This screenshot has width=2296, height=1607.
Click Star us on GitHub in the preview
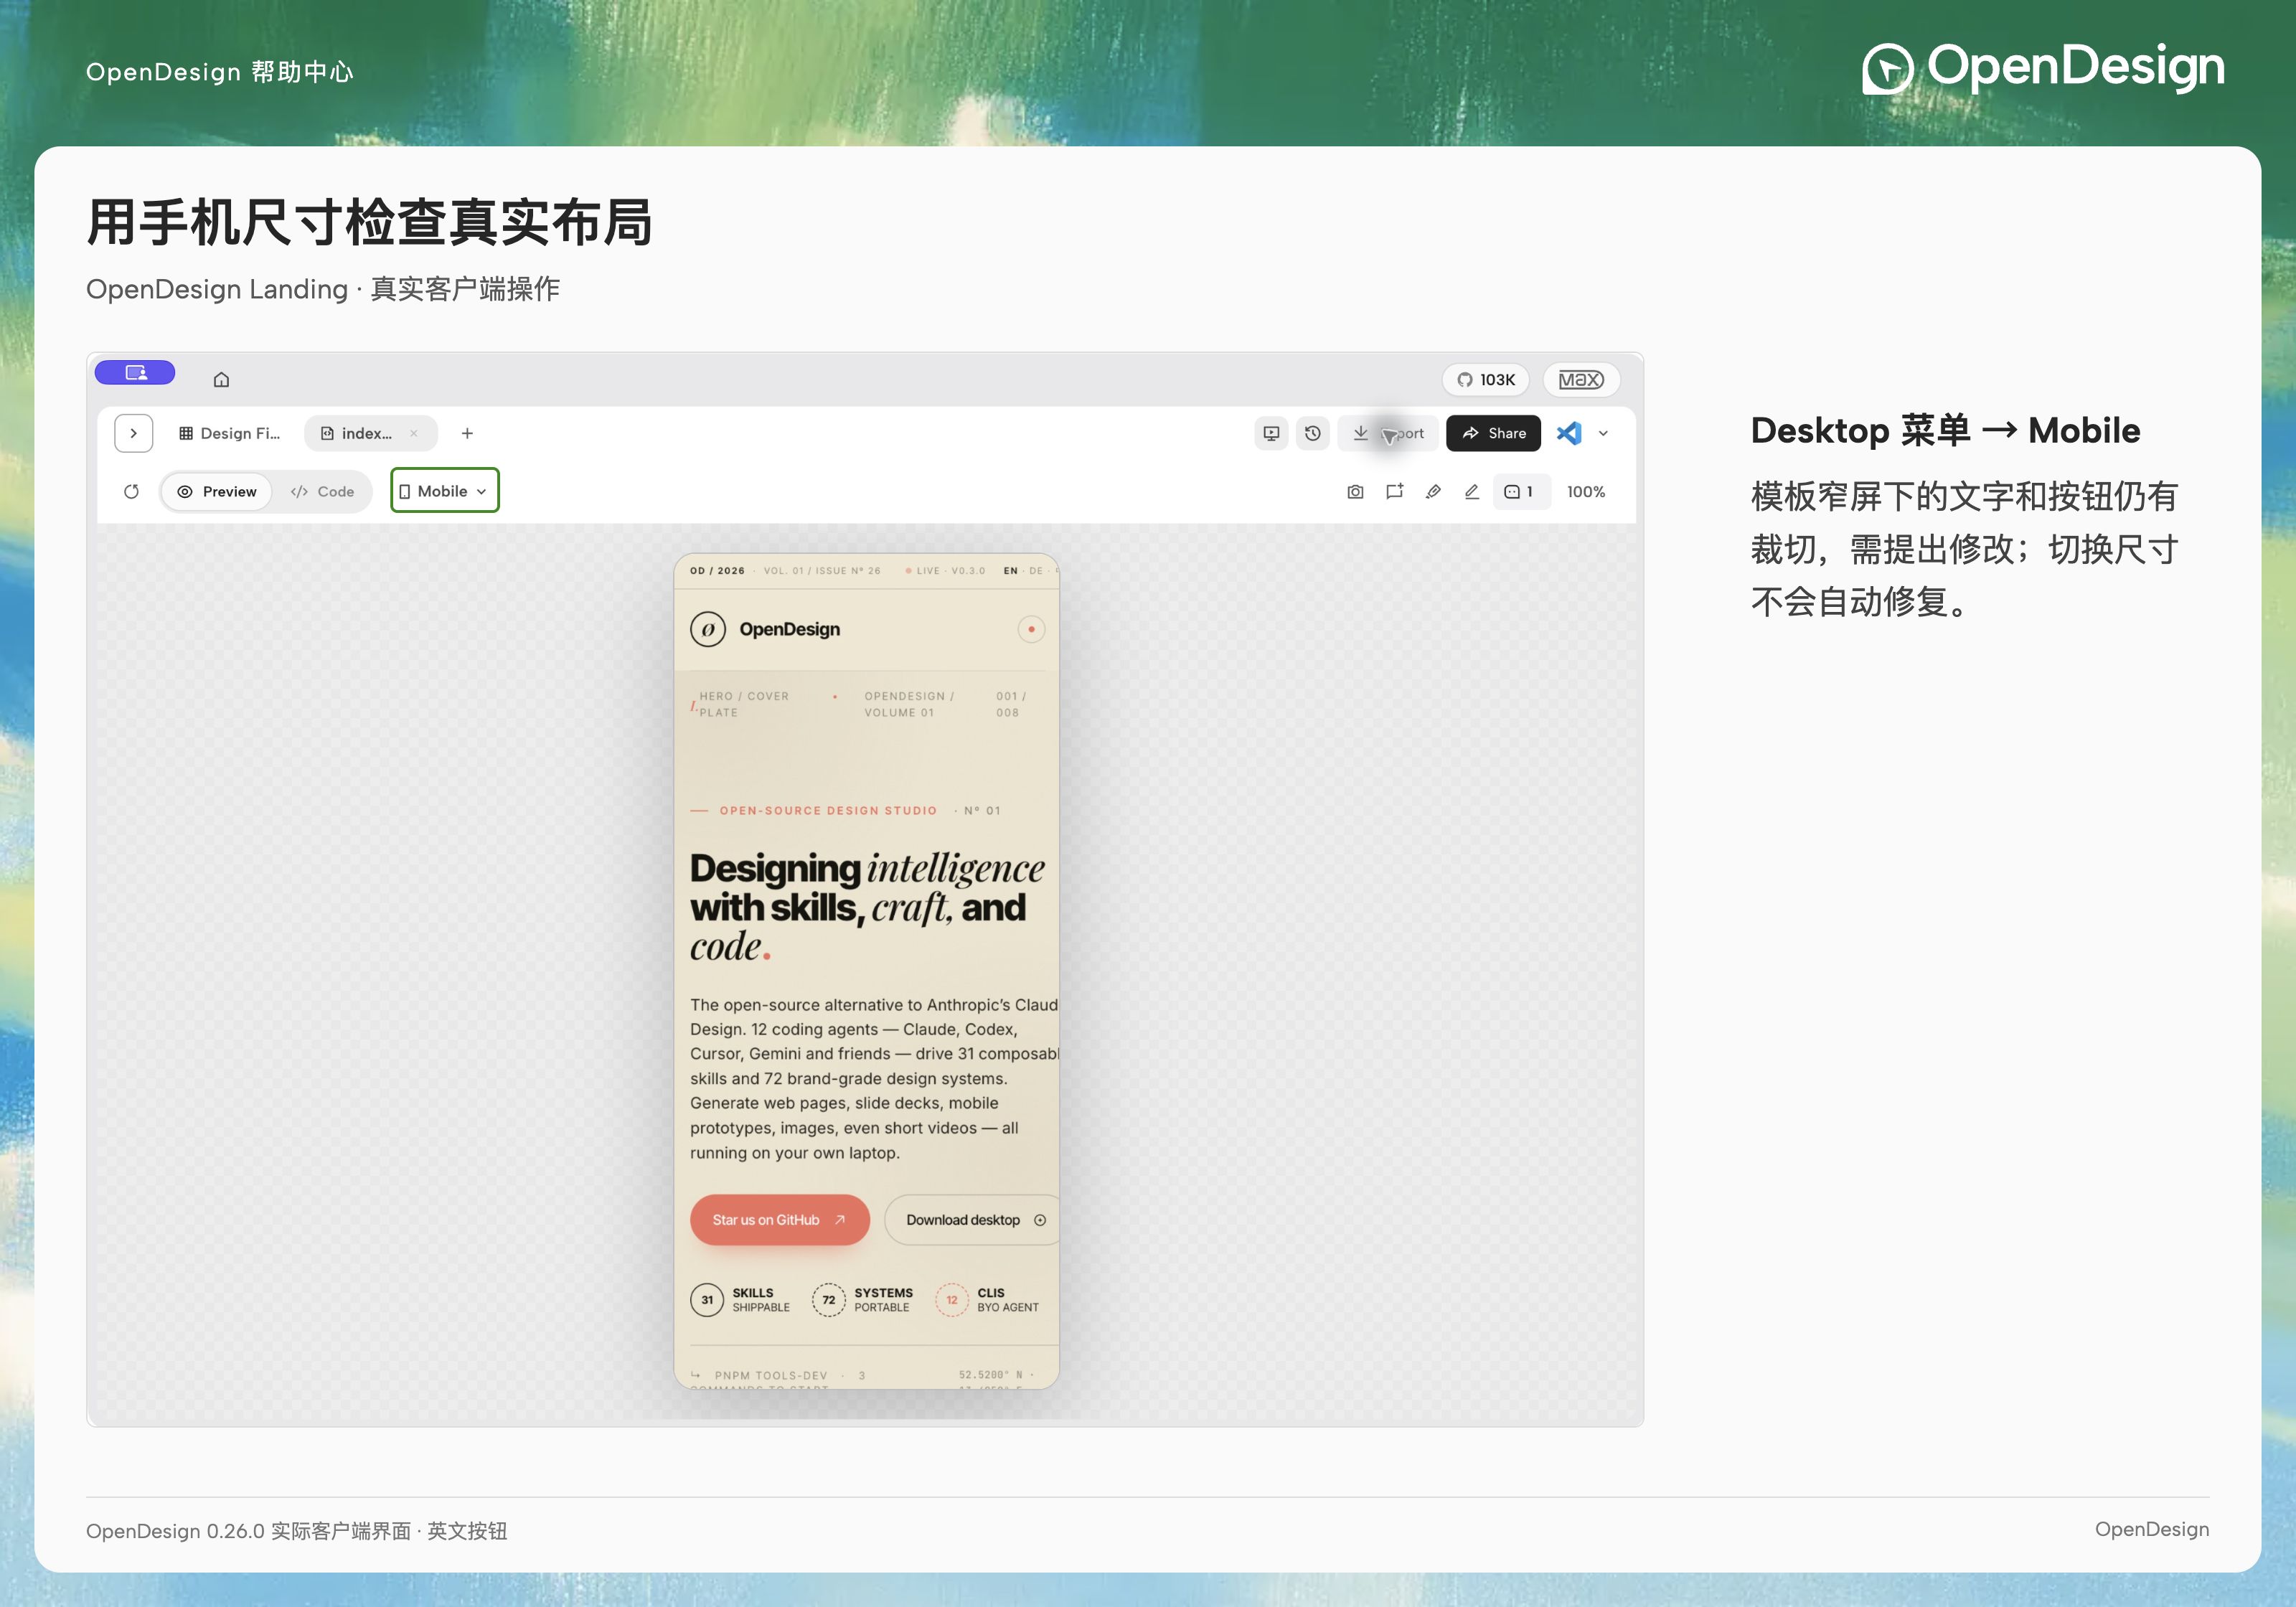coord(780,1220)
